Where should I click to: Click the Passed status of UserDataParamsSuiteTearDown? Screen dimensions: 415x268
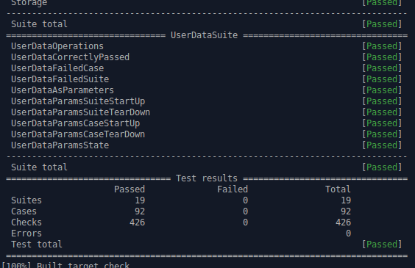tap(382, 112)
